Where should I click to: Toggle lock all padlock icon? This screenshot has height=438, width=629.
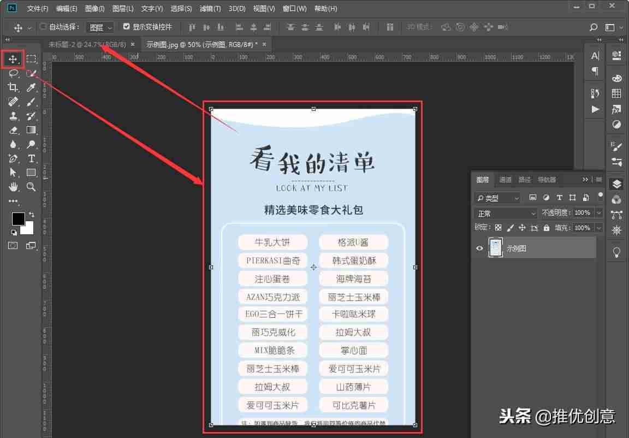coord(547,228)
